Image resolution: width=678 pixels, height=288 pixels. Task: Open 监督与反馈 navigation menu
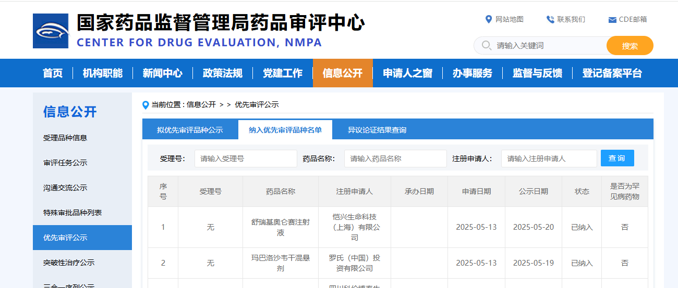(537, 73)
